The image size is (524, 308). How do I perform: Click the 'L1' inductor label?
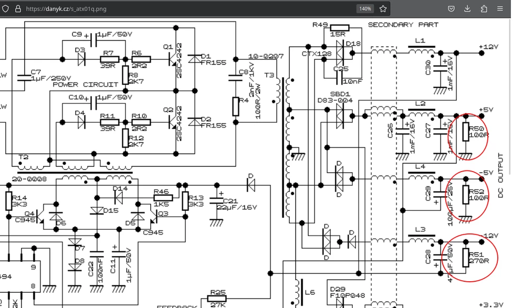420,40
